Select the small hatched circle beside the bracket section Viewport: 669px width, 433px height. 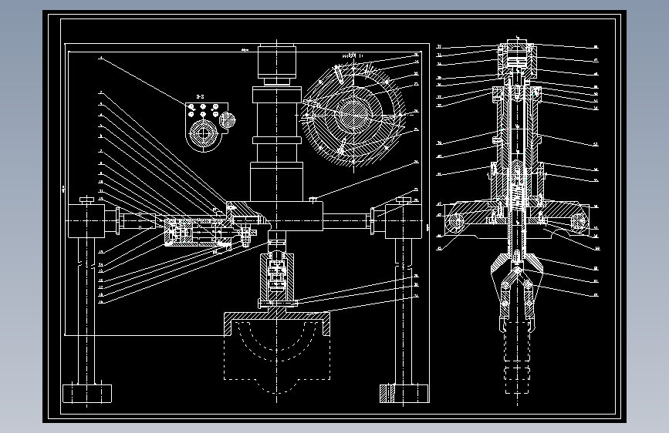point(227,119)
